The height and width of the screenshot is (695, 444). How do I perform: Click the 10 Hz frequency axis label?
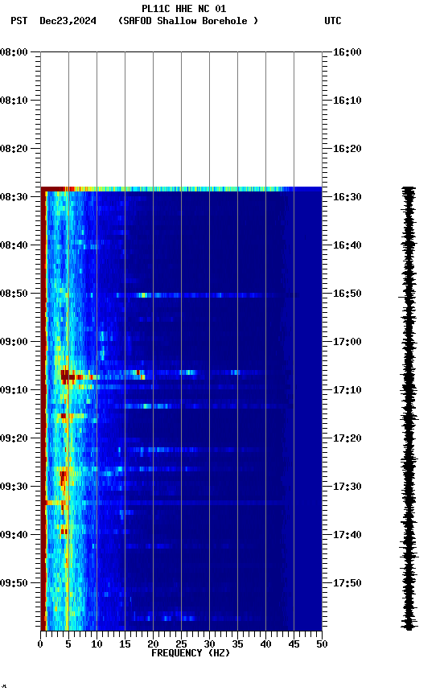[97, 644]
